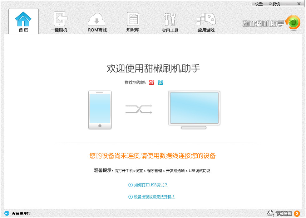Click the download tray icon
The width and height of the screenshot is (306, 218).
pos(270,214)
